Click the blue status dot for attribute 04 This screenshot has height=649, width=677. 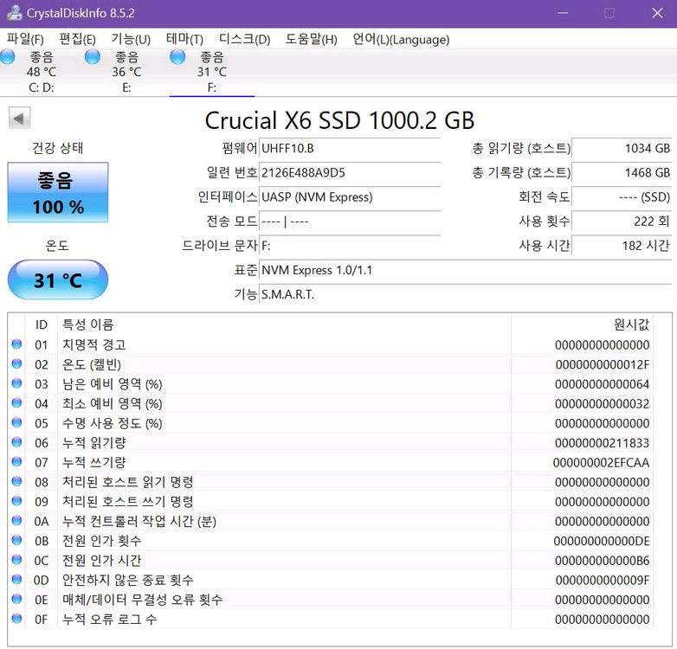click(x=16, y=402)
